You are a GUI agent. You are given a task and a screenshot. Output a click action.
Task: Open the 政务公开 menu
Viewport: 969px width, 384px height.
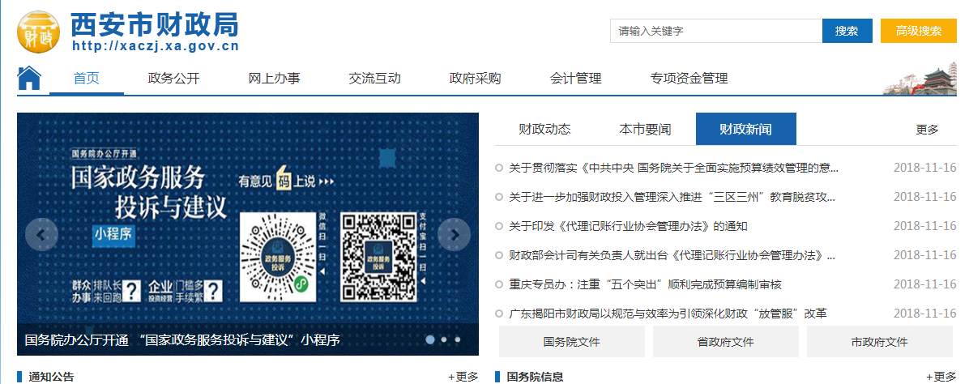(x=173, y=79)
